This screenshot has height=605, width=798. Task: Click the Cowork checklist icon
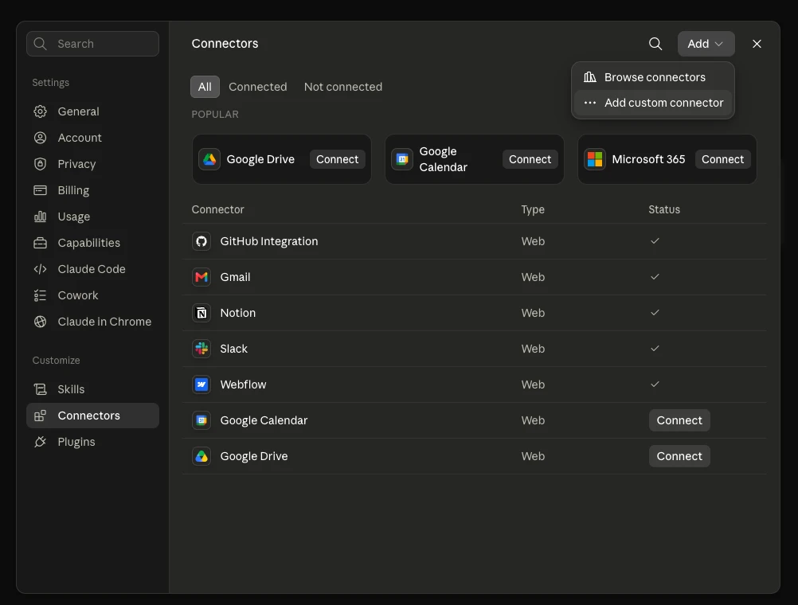[40, 295]
